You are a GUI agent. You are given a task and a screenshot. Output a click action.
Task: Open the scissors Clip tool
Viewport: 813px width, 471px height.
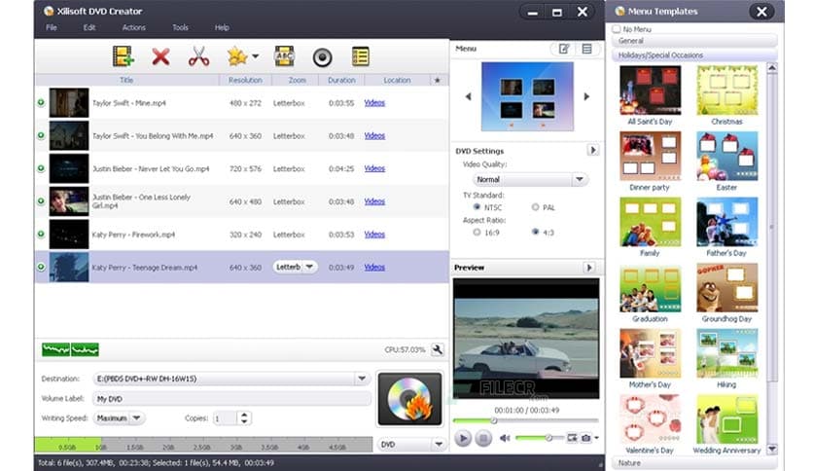[198, 56]
